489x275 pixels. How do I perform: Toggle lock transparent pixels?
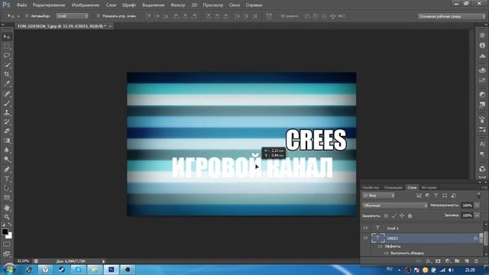pos(386,215)
